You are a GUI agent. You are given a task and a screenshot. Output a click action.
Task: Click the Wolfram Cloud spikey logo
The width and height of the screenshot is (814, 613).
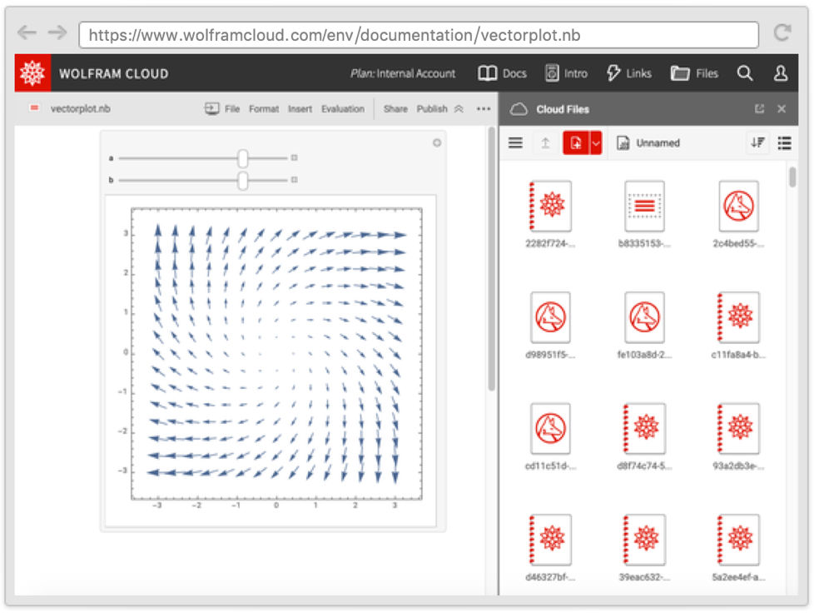32,73
